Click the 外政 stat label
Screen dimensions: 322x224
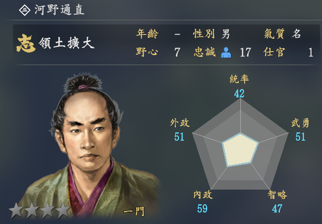click(180, 123)
